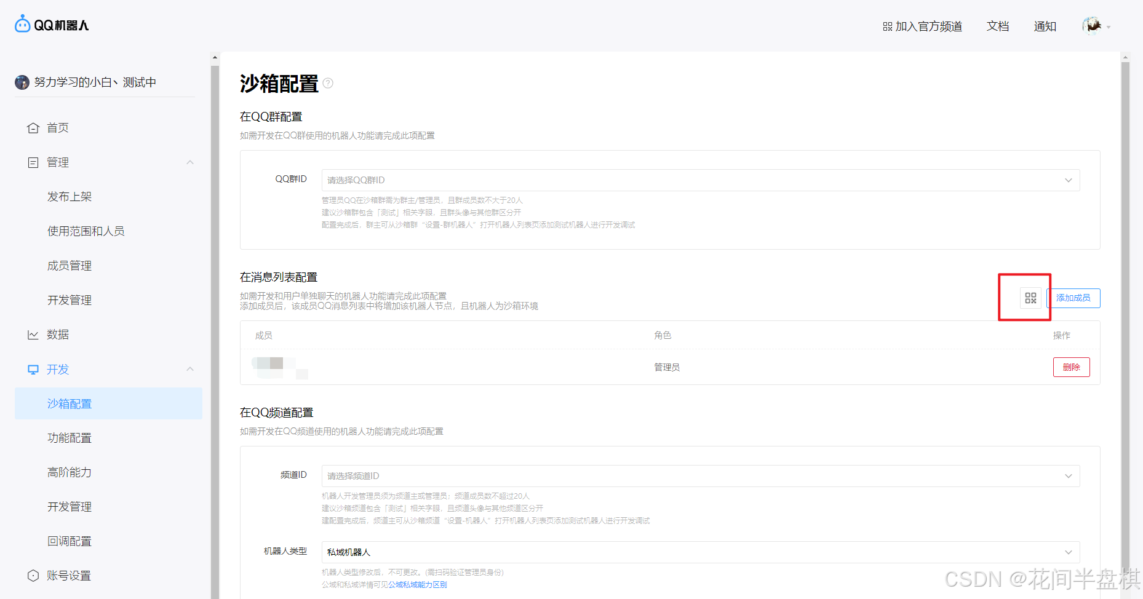Screen dimensions: 1143x599
Task: Click the 在QQ群配置 section heading
Action: pyautogui.click(x=271, y=117)
